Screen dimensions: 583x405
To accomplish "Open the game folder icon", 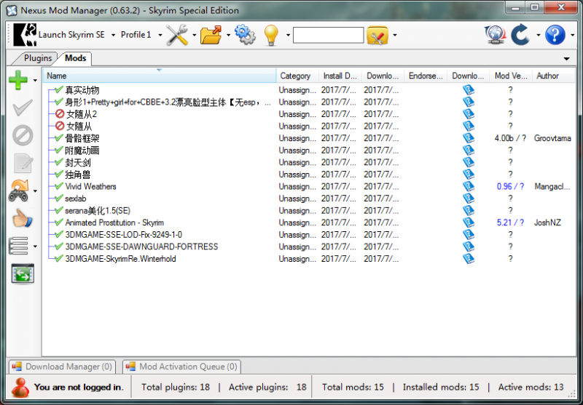I will pyautogui.click(x=211, y=35).
